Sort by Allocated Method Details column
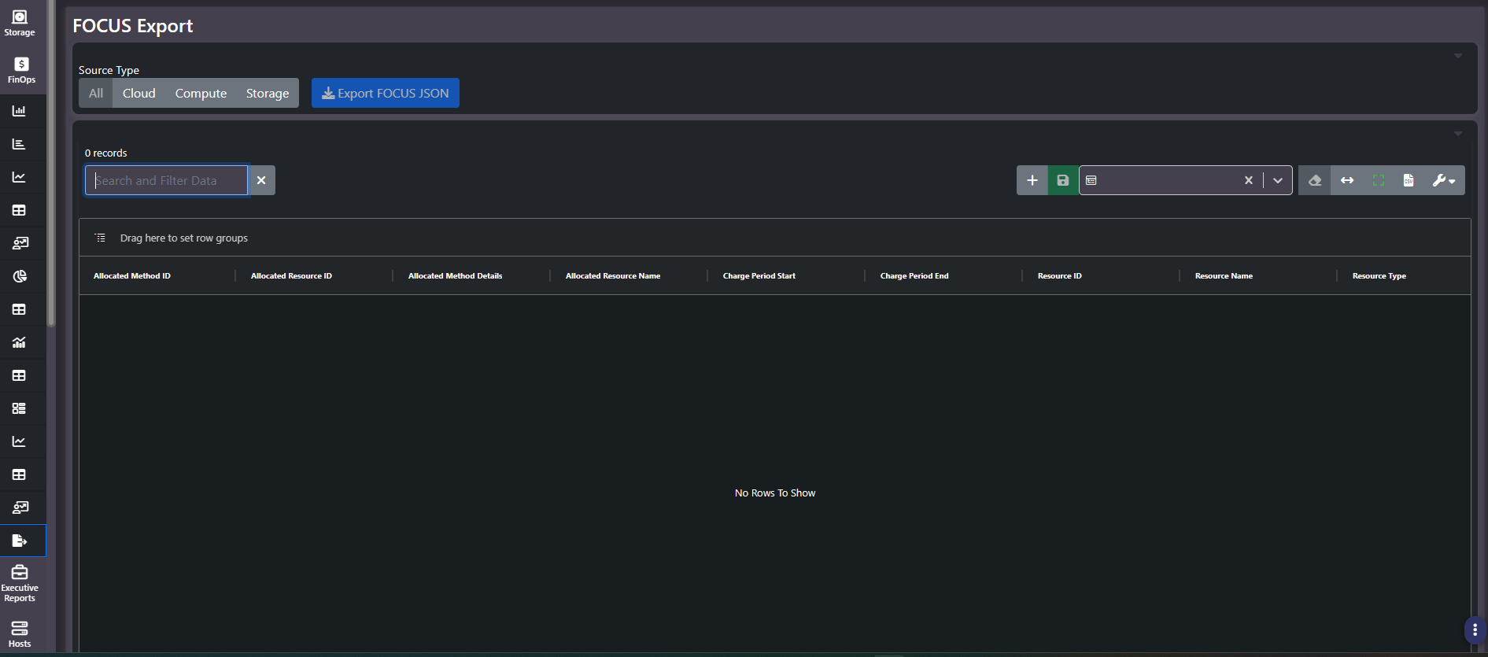This screenshot has width=1488, height=657. pos(455,276)
